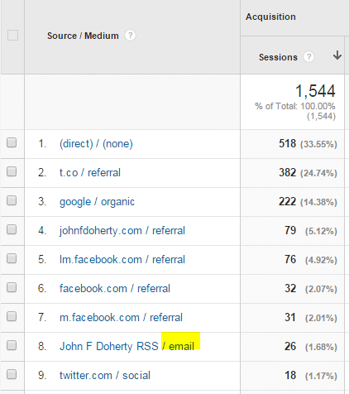This screenshot has width=349, height=394.
Task: Tick the checkbox for t.co / referral row
Action: [12, 172]
